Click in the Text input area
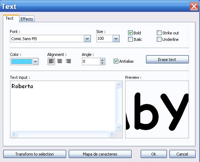200x162 pixels. point(63,106)
